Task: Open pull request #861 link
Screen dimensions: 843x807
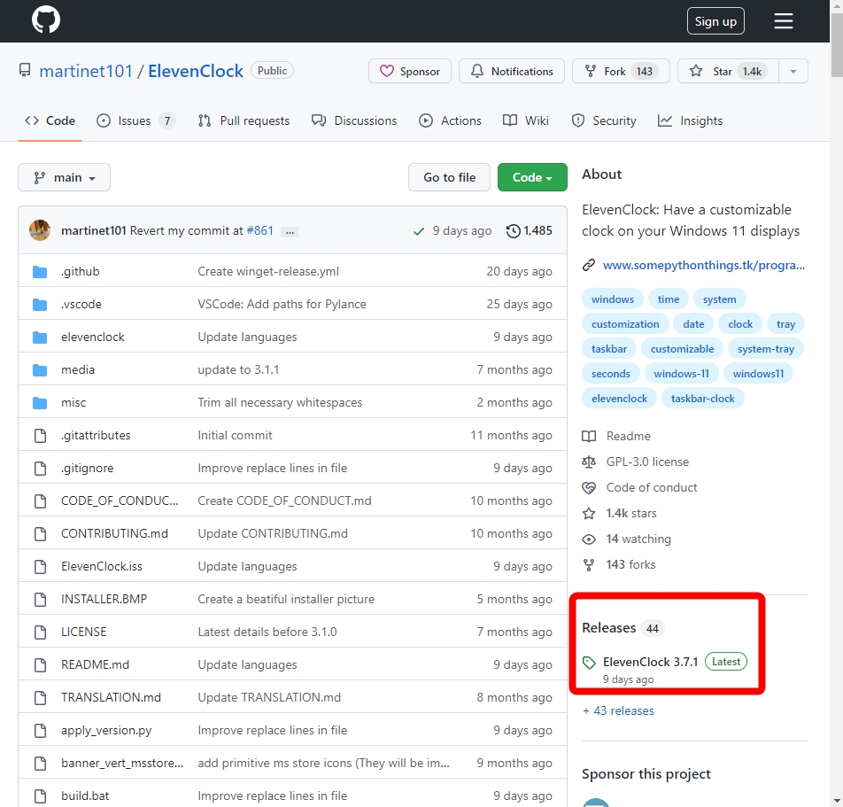Action: [x=260, y=231]
